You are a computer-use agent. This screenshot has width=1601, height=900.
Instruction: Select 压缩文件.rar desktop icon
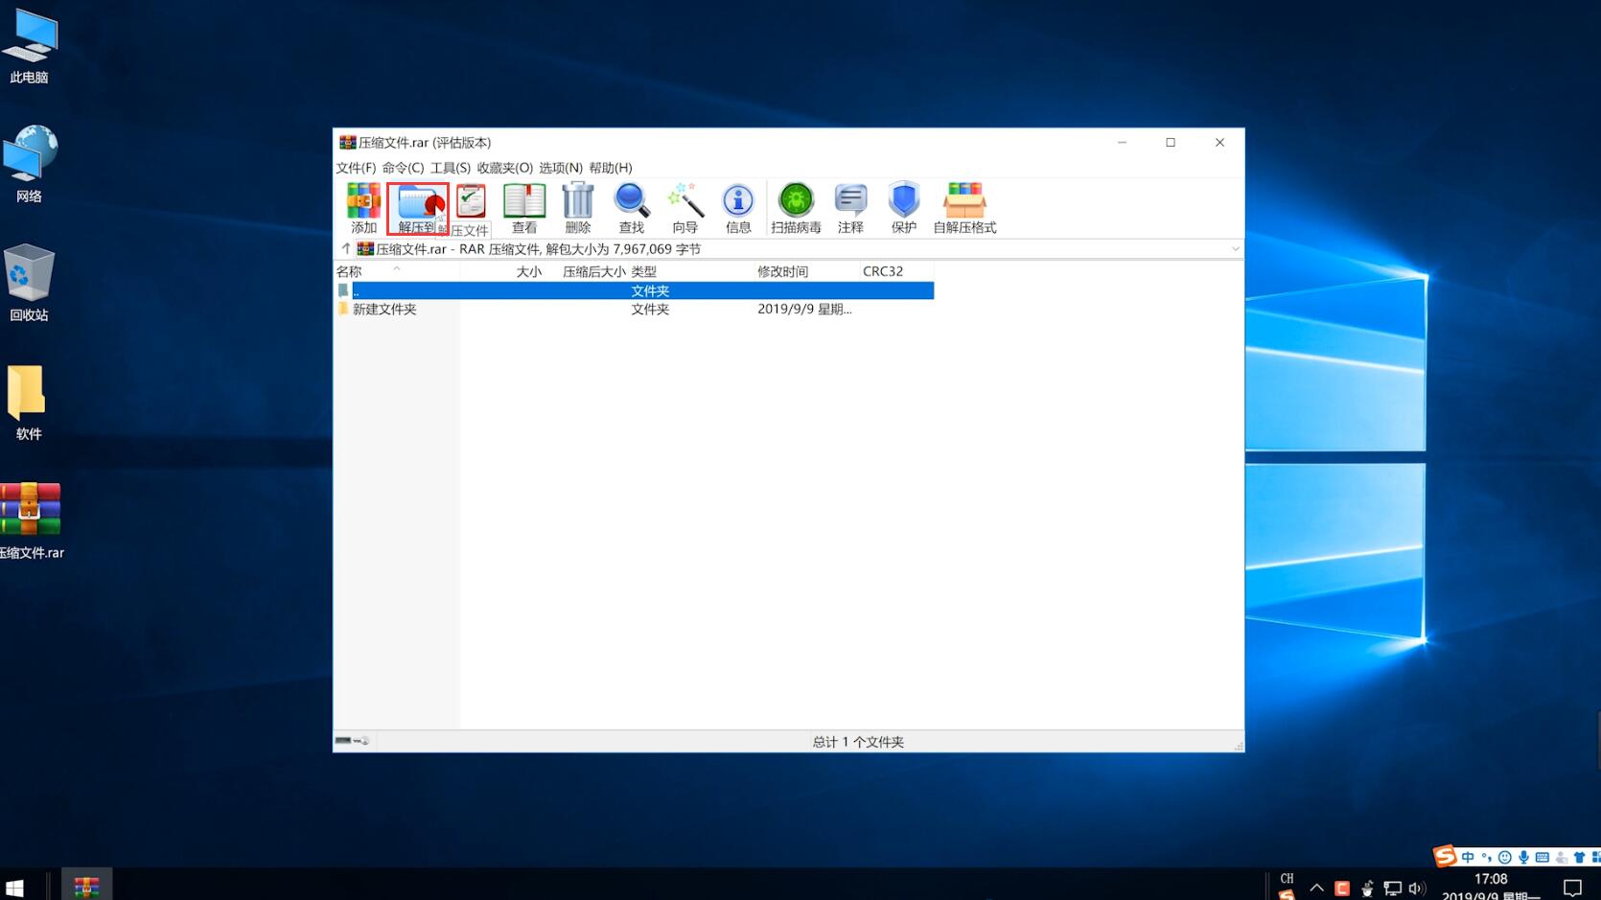click(31, 521)
